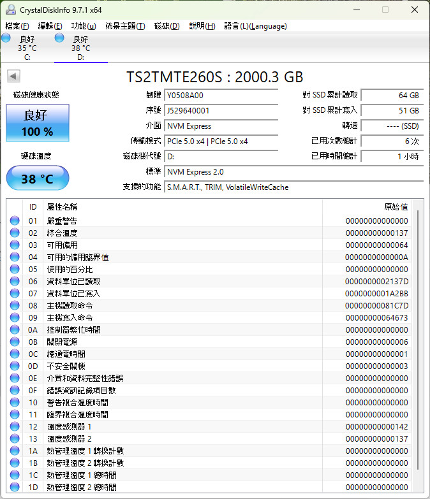Screen dimensions: 430x499
Task: Click the blue status orb for drive D:
Action: 59,38
